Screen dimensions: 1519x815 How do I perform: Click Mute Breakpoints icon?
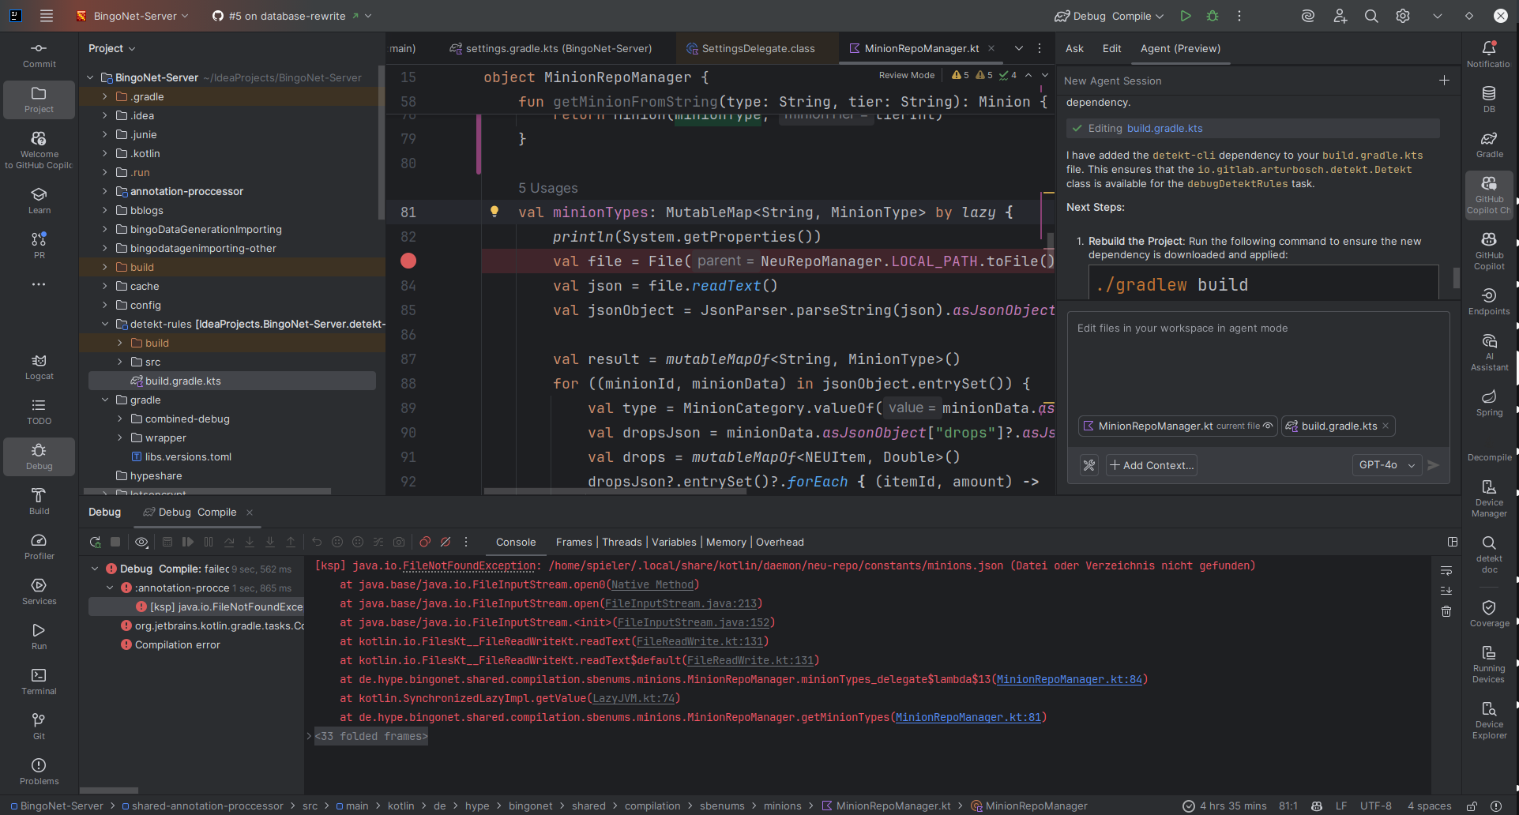click(446, 542)
